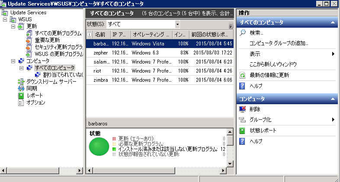Sort by IP アドレス column header
Image resolution: width=340 pixels, height=182 pixels.
(x=121, y=35)
